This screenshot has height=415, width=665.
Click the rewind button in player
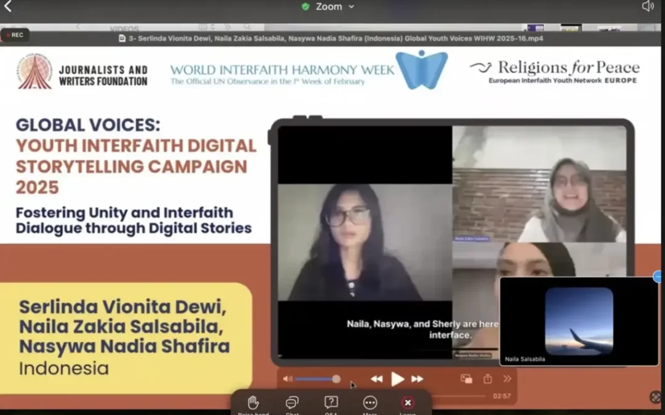[x=376, y=379]
